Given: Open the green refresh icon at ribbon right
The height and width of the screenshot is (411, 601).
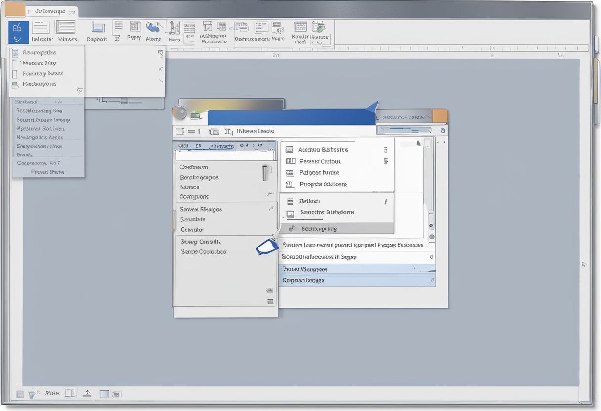Looking at the screenshot, I should coord(319,28).
